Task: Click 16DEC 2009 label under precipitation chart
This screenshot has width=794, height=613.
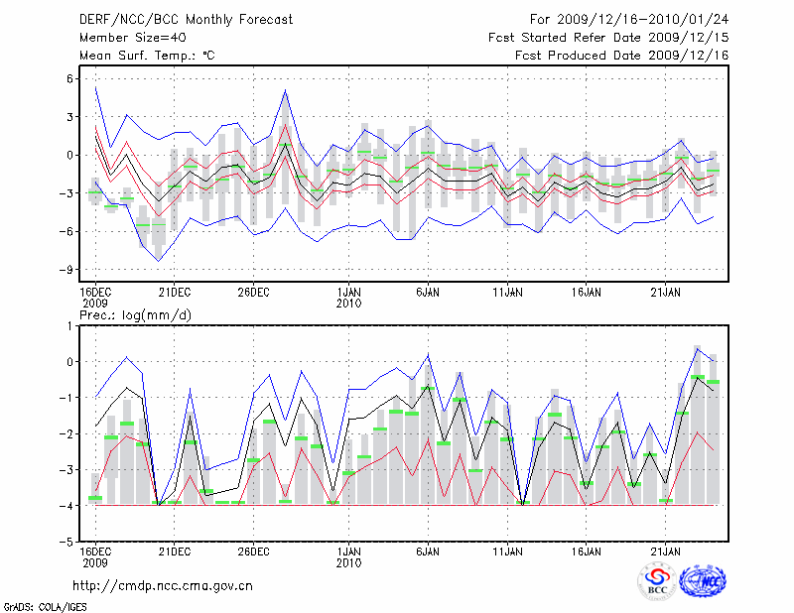Action: click(95, 555)
